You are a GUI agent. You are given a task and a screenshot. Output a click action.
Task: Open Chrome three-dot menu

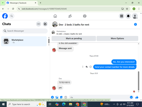click(139, 9)
